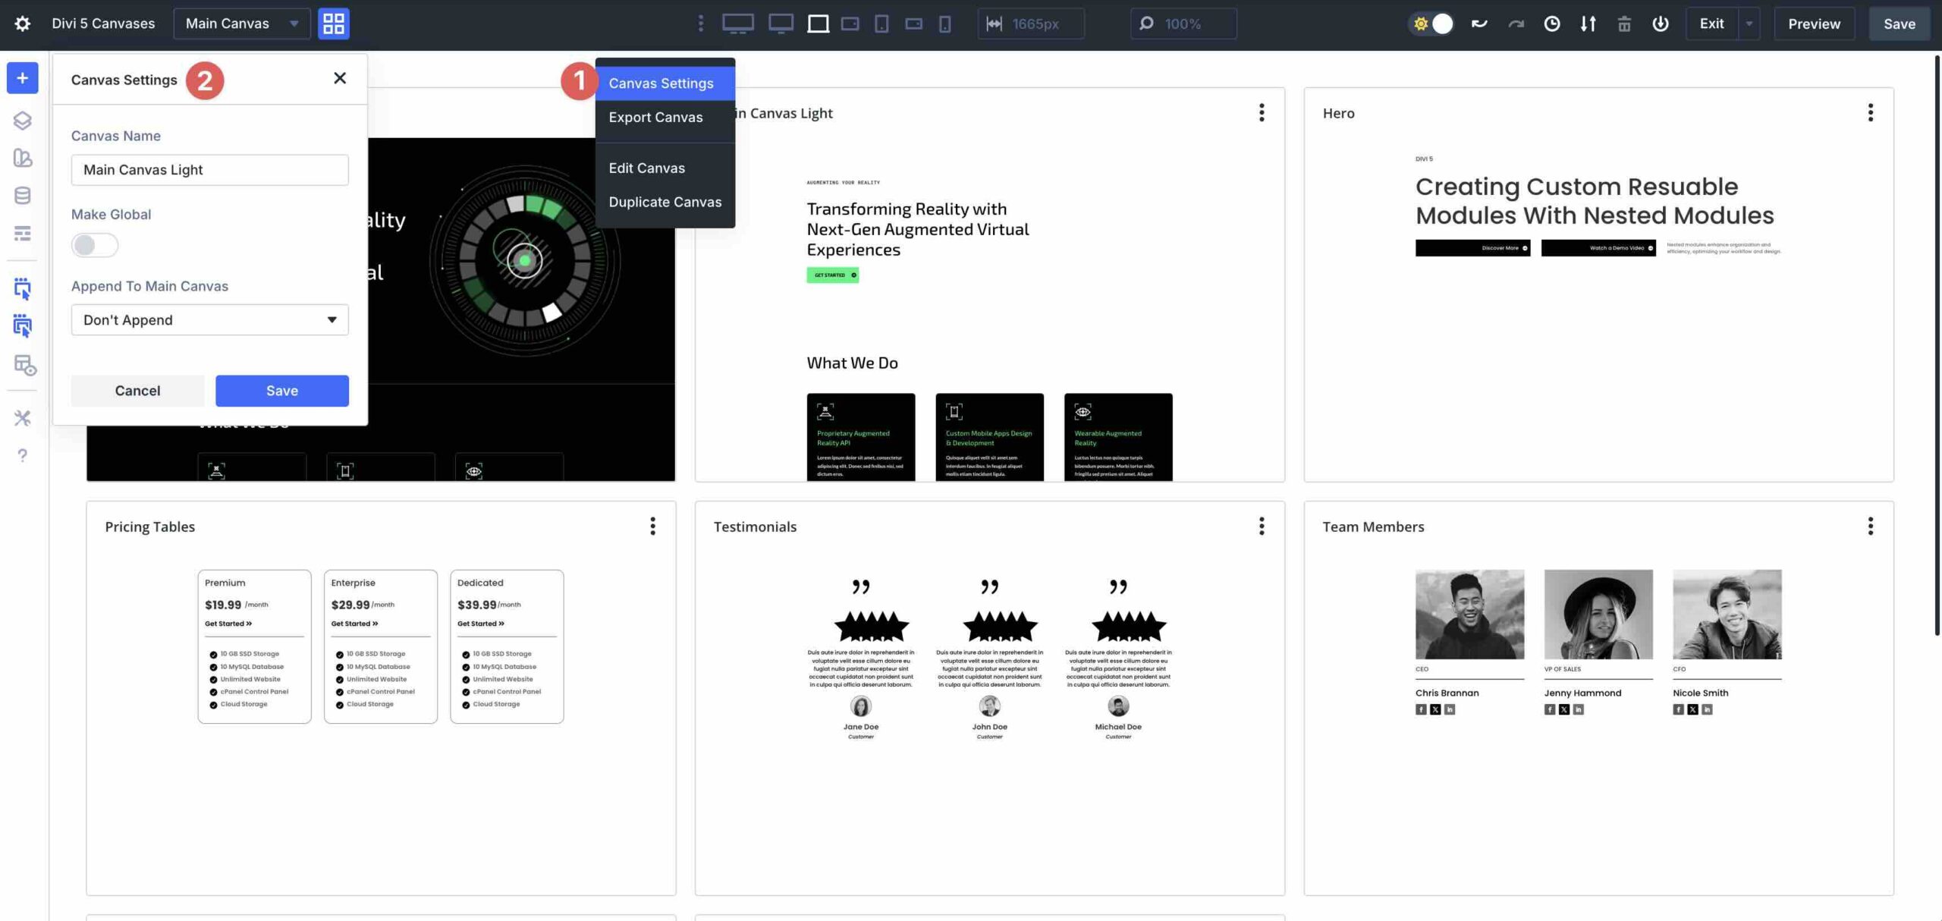Click into the Canvas Name text field
The width and height of the screenshot is (1942, 921).
209,169
